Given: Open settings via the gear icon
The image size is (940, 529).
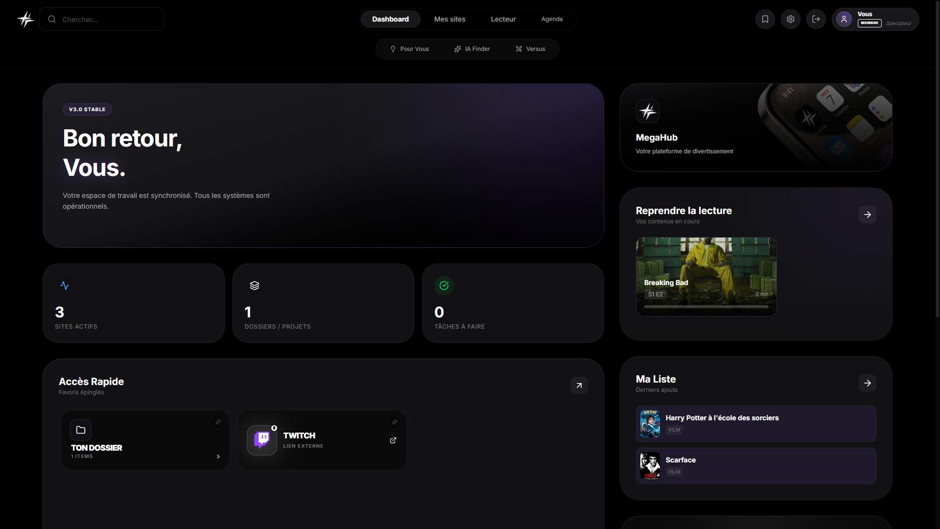Looking at the screenshot, I should pyautogui.click(x=791, y=19).
